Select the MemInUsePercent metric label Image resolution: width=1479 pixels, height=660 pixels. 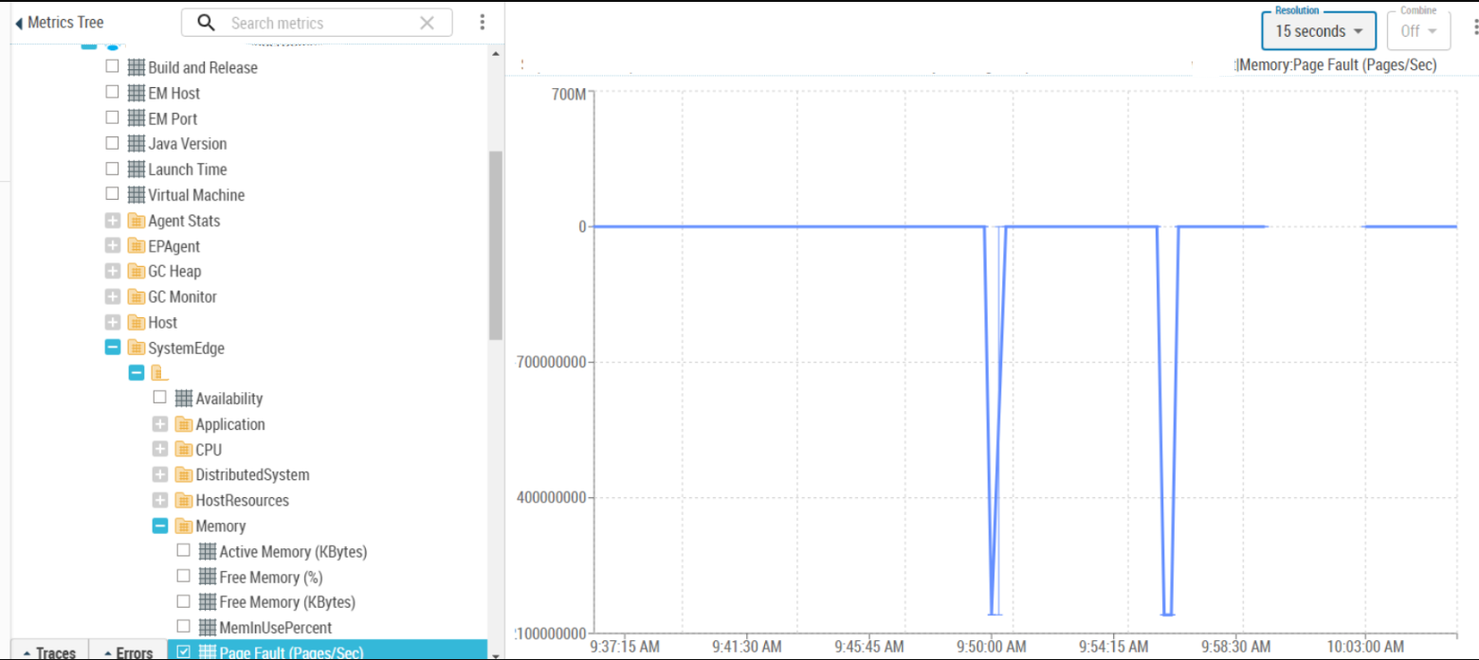pyautogui.click(x=276, y=628)
